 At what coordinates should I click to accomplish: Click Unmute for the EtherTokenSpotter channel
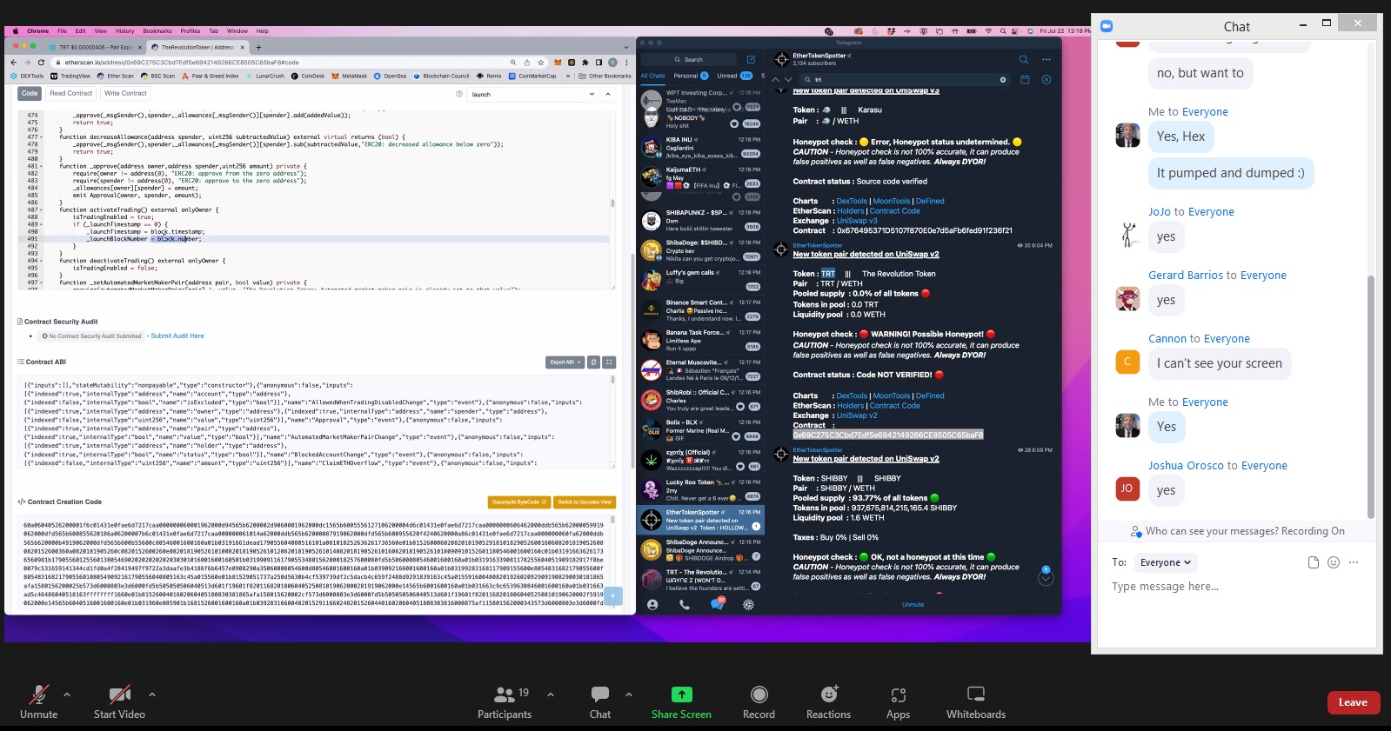(x=913, y=604)
